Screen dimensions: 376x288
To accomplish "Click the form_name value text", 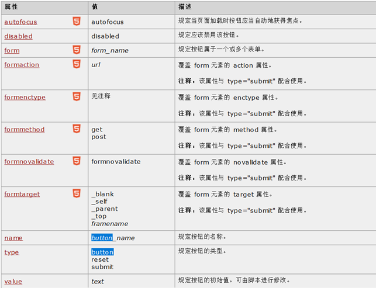I will [110, 51].
